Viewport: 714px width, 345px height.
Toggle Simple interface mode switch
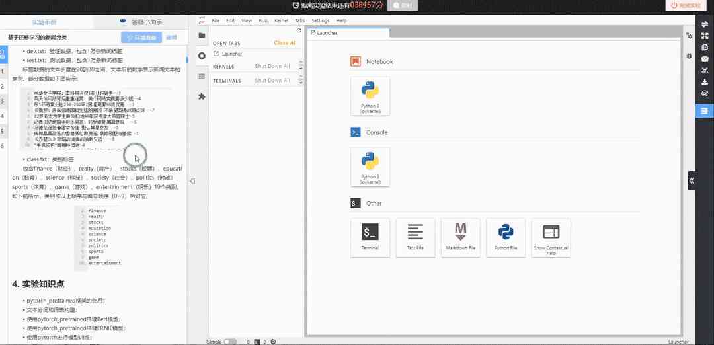click(x=230, y=342)
